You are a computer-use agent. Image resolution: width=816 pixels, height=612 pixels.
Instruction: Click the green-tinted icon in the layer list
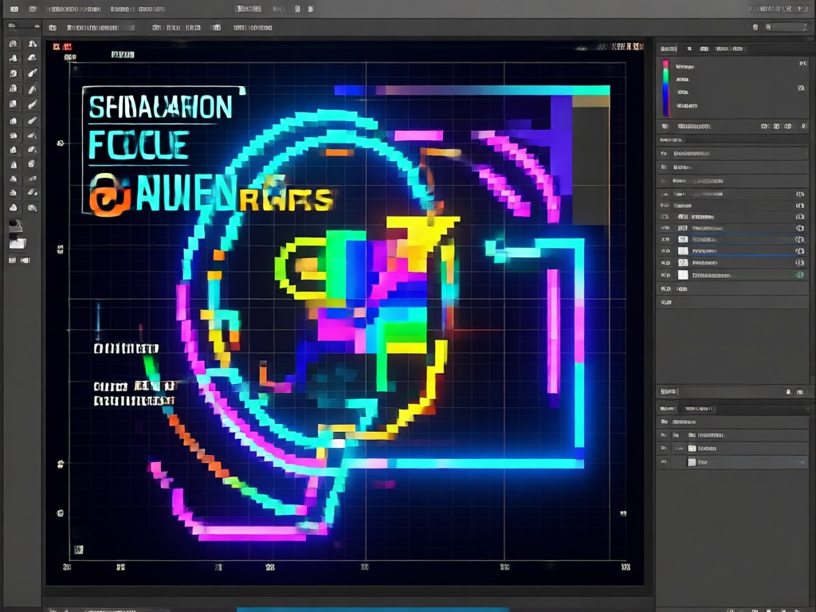click(800, 275)
